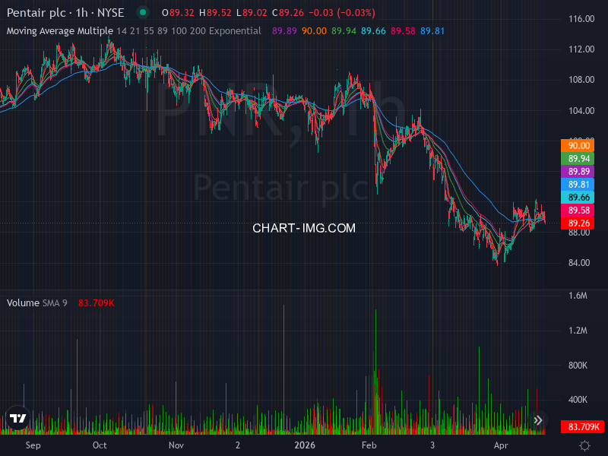This screenshot has width=608, height=456.
Task: Click the 116.00 price axis label
Action: 581,18
